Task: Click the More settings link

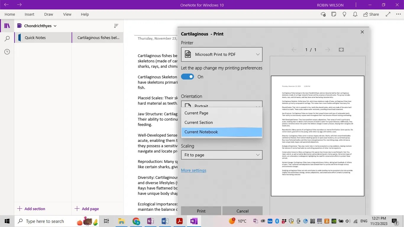Action: (x=193, y=170)
